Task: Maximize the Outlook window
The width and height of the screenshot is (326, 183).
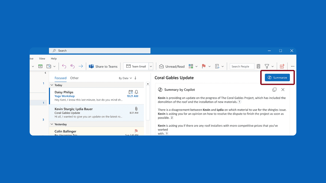Action: pyautogui.click(x=281, y=51)
